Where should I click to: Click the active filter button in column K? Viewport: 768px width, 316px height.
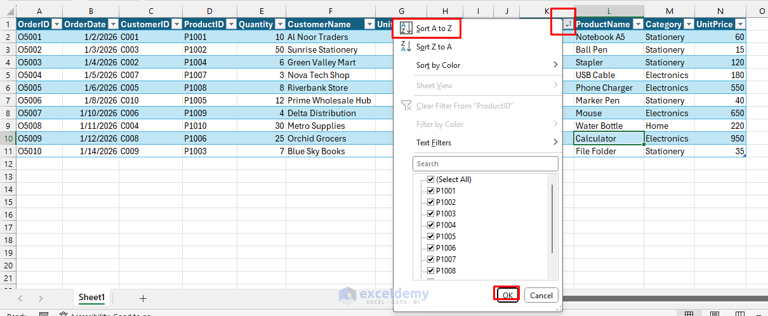(567, 24)
